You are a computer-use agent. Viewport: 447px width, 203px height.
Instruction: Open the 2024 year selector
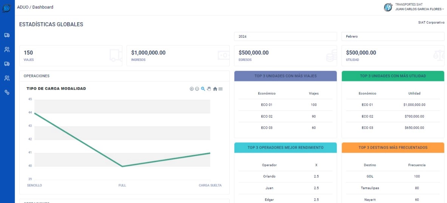[x=285, y=37]
